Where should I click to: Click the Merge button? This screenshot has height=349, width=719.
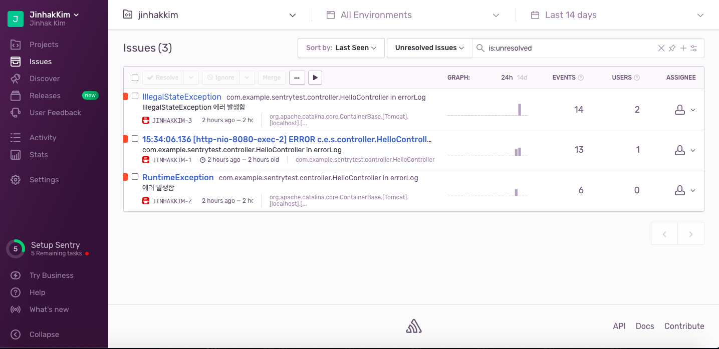pyautogui.click(x=272, y=78)
